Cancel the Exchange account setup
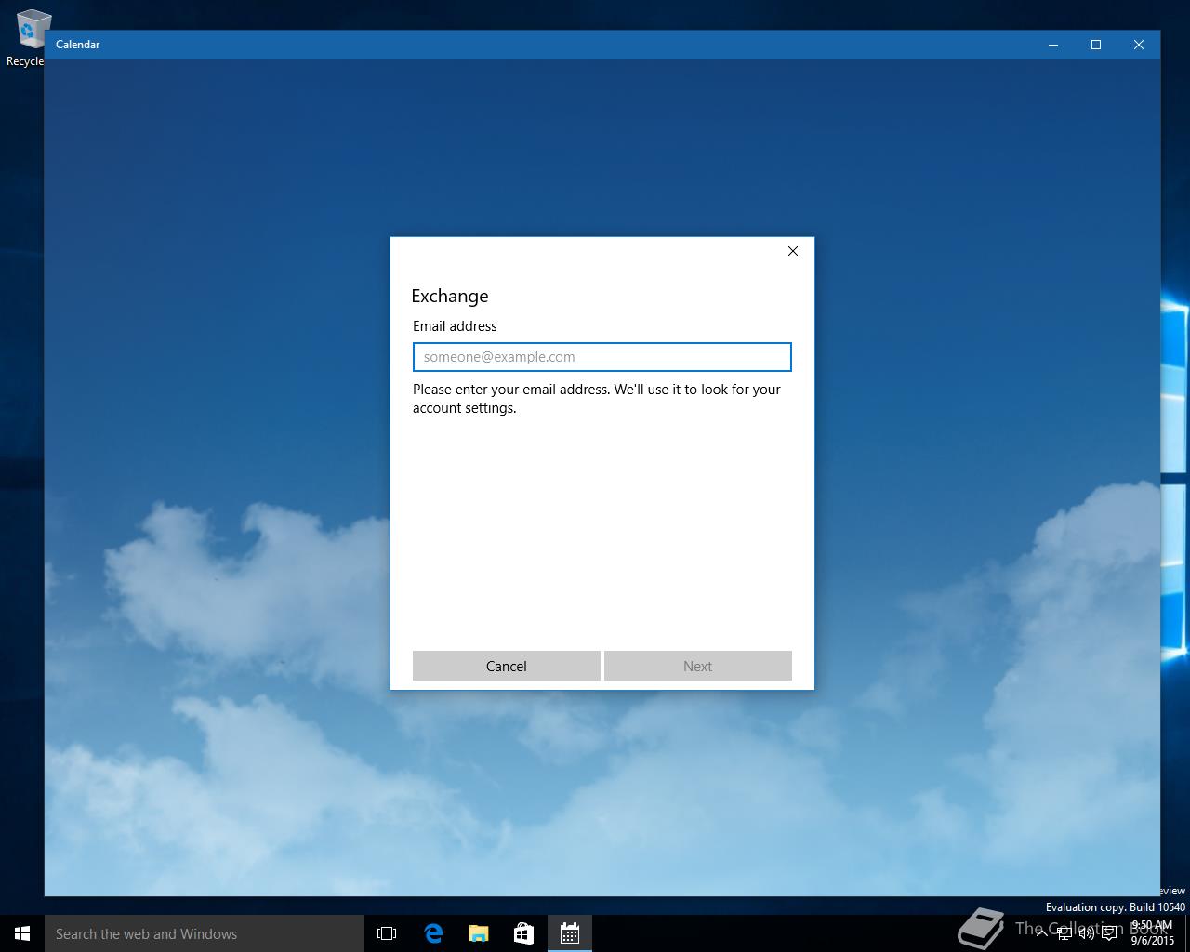 (x=506, y=666)
